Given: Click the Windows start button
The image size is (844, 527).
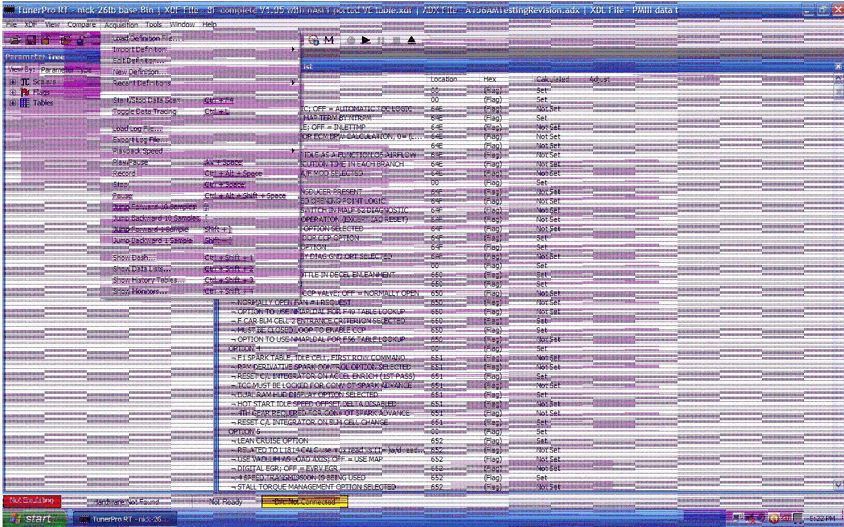Looking at the screenshot, I should tap(34, 519).
